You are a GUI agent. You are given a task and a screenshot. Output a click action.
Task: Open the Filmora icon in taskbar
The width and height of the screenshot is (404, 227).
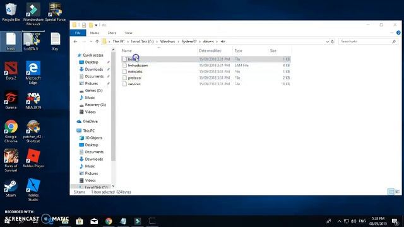click(138, 221)
